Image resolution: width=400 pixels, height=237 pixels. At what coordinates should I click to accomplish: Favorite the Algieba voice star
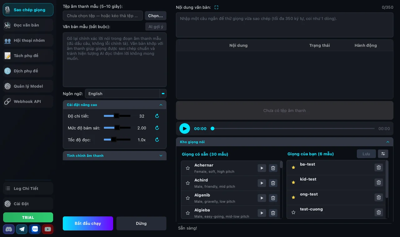(188, 213)
